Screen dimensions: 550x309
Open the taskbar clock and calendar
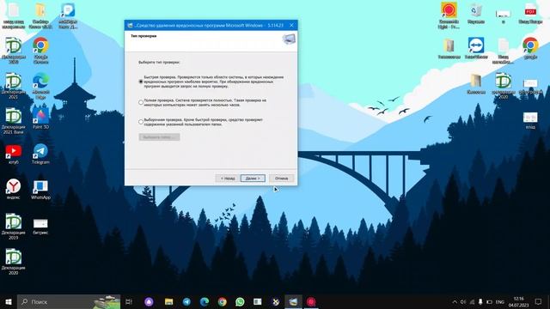tap(518, 301)
